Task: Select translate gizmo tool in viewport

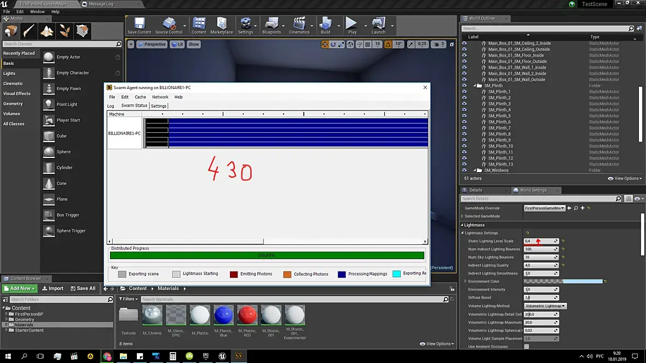Action: tap(325, 44)
